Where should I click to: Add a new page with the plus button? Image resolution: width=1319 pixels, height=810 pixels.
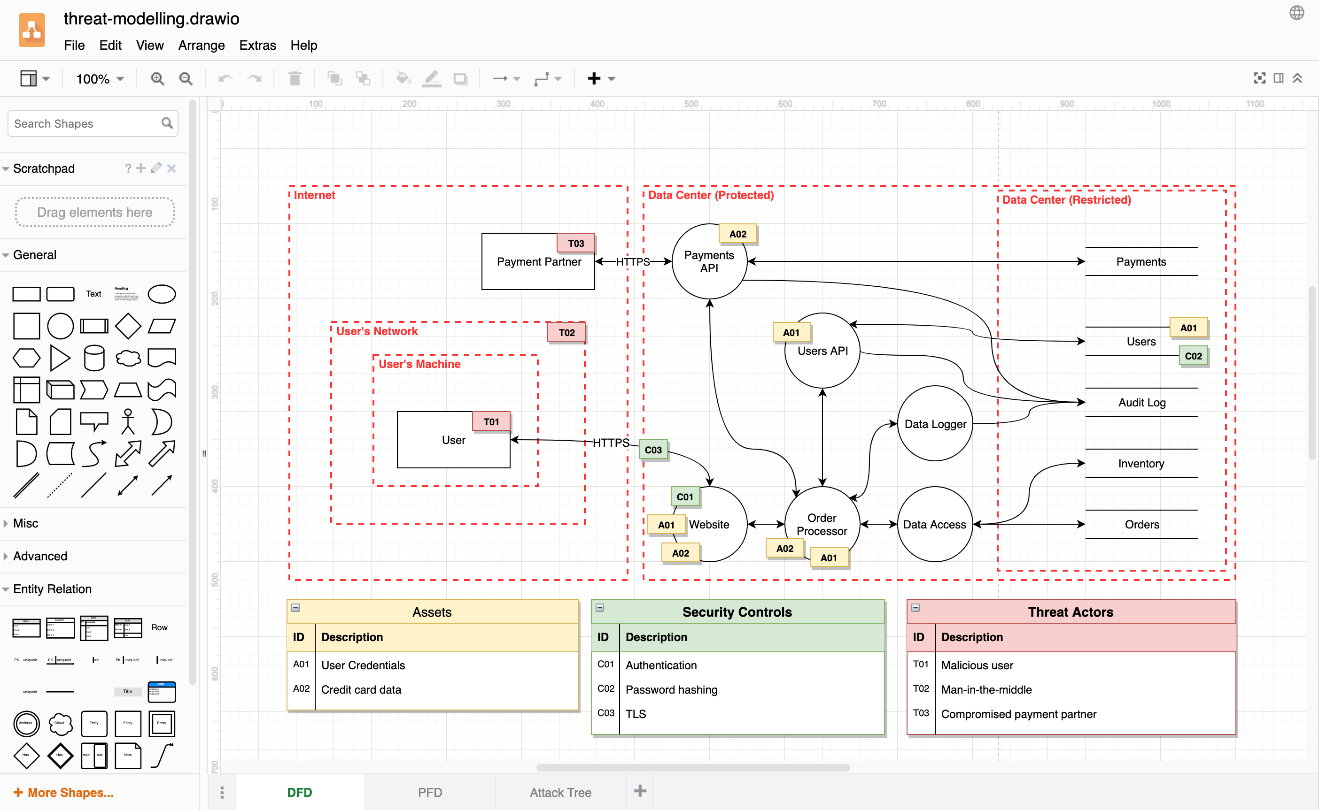click(640, 791)
